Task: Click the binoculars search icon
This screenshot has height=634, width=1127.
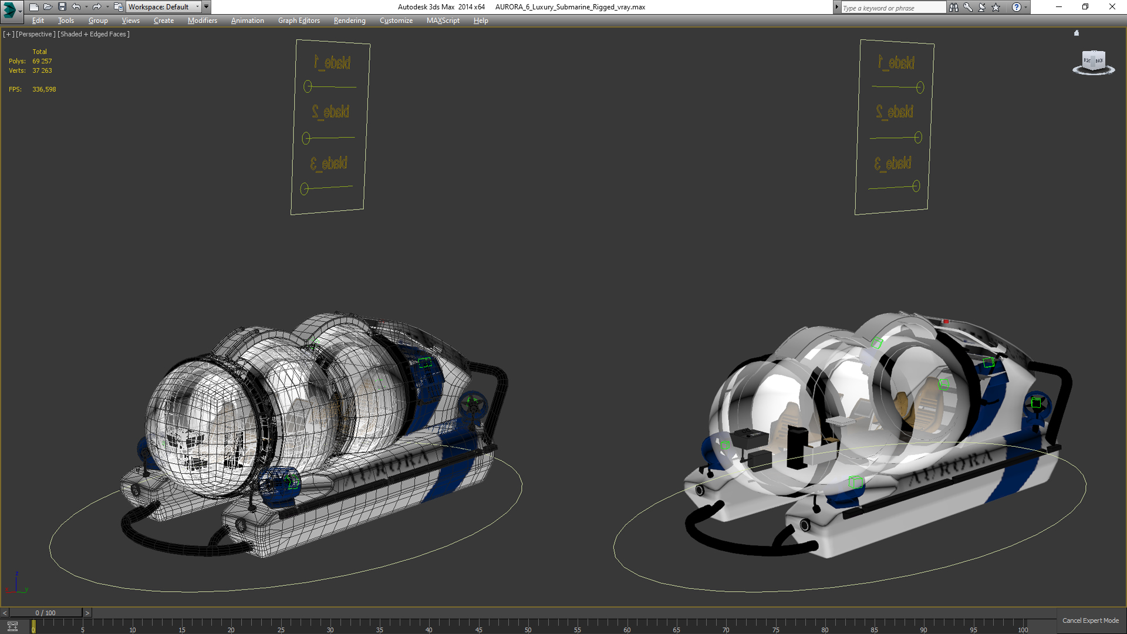Action: 953,7
